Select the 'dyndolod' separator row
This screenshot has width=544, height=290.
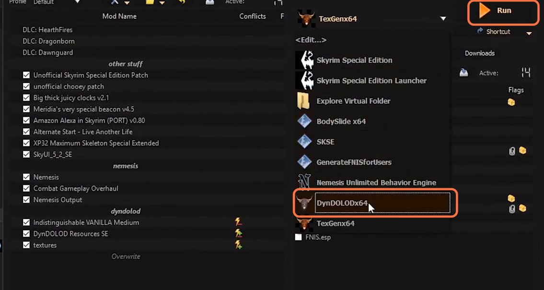click(x=126, y=211)
